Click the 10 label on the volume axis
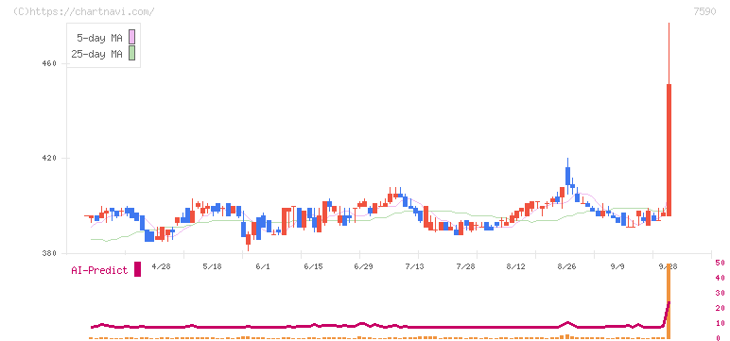 tap(720, 323)
